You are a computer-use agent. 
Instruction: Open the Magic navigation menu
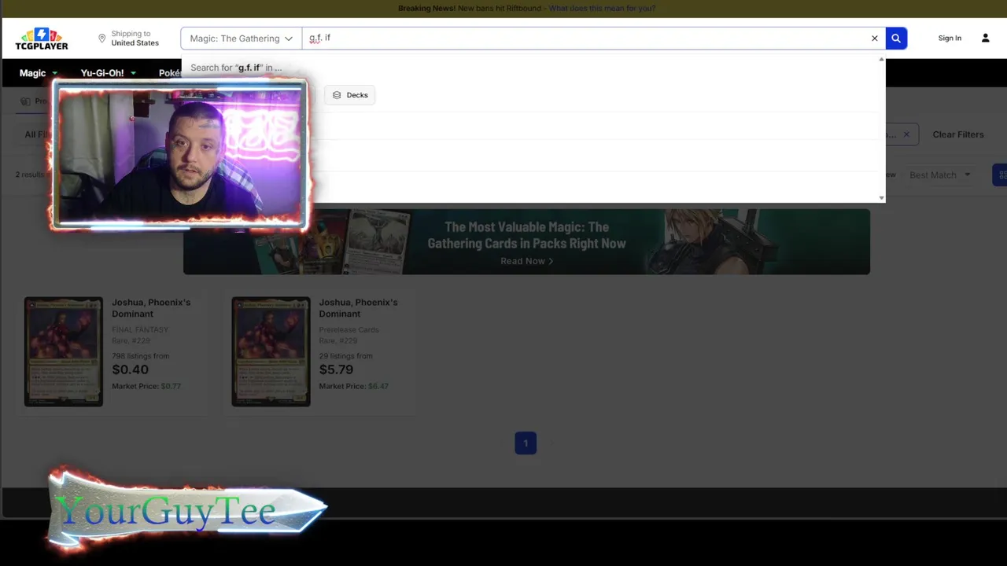point(38,73)
